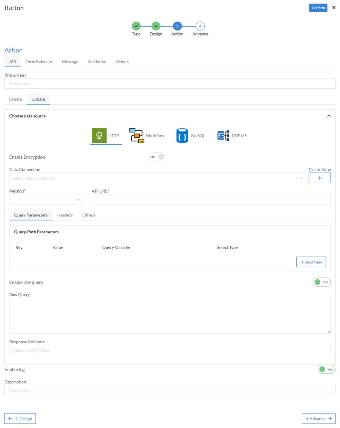Click the completed Type step checkmark
The width and height of the screenshot is (340, 428).
click(136, 26)
